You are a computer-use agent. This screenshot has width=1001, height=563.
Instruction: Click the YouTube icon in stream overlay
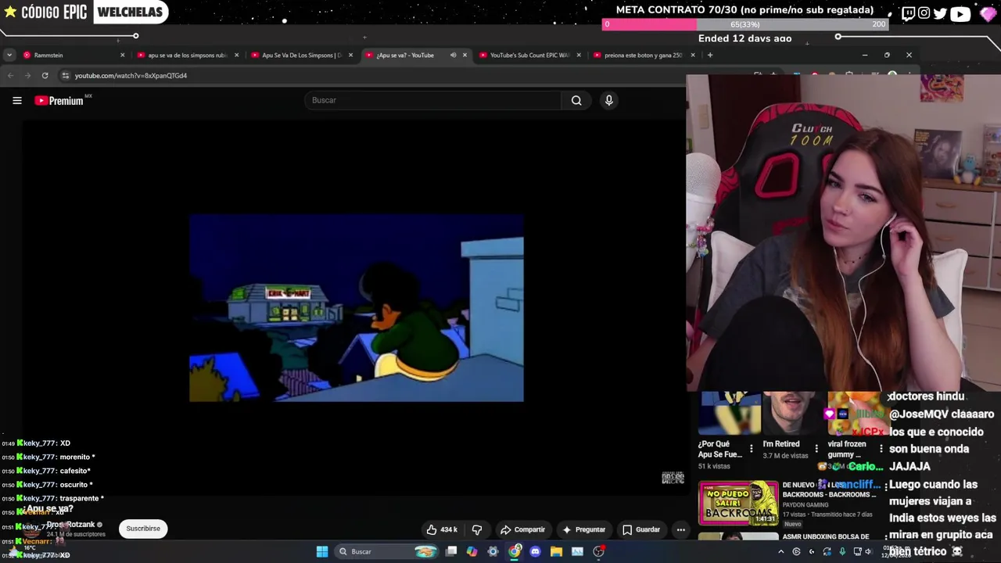pyautogui.click(x=960, y=13)
